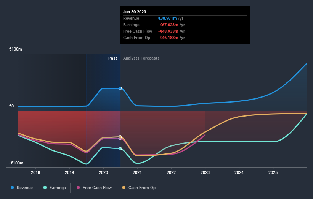Toggle the Free Cash Flow legend button
Image resolution: width=313 pixels, height=199 pixels.
[x=94, y=188]
